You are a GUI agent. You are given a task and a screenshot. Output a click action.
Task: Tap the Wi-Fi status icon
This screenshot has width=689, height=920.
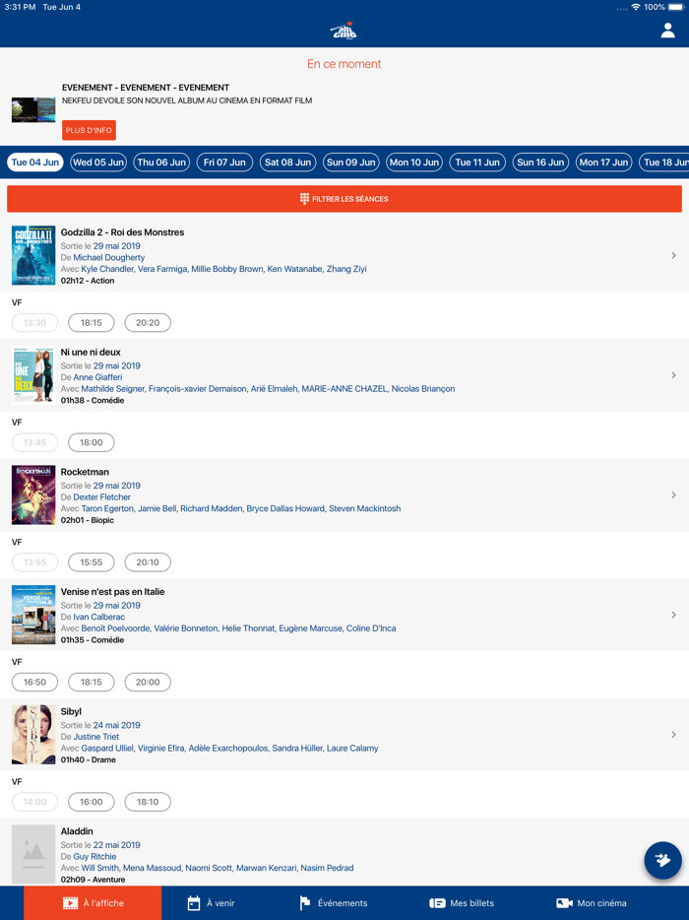[636, 7]
